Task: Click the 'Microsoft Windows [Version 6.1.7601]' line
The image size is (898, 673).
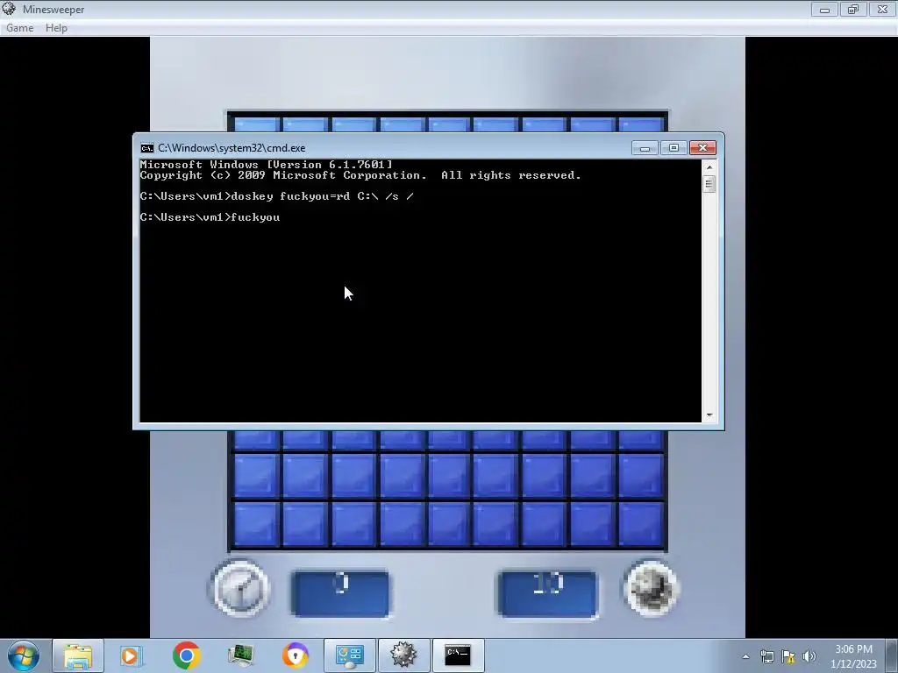Action: [x=267, y=165]
